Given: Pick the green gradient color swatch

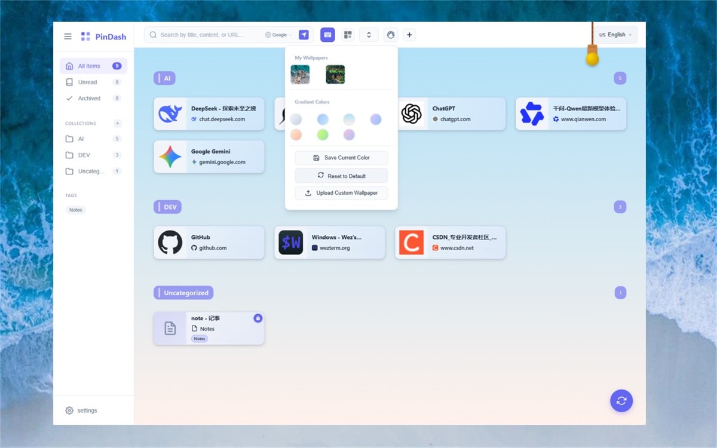Looking at the screenshot, I should pyautogui.click(x=323, y=134).
